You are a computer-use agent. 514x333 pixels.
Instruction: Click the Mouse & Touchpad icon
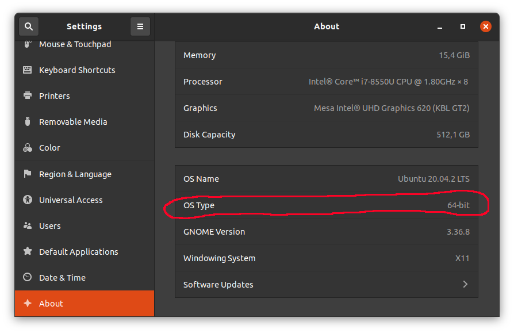[x=28, y=44]
